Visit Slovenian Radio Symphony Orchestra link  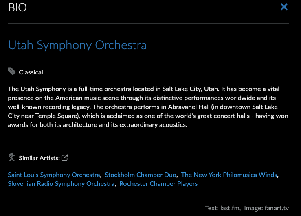(61, 184)
